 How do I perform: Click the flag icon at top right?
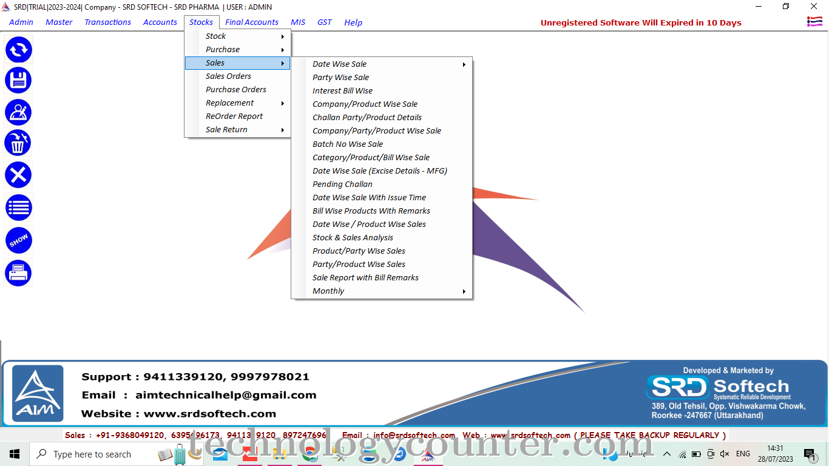click(x=814, y=22)
